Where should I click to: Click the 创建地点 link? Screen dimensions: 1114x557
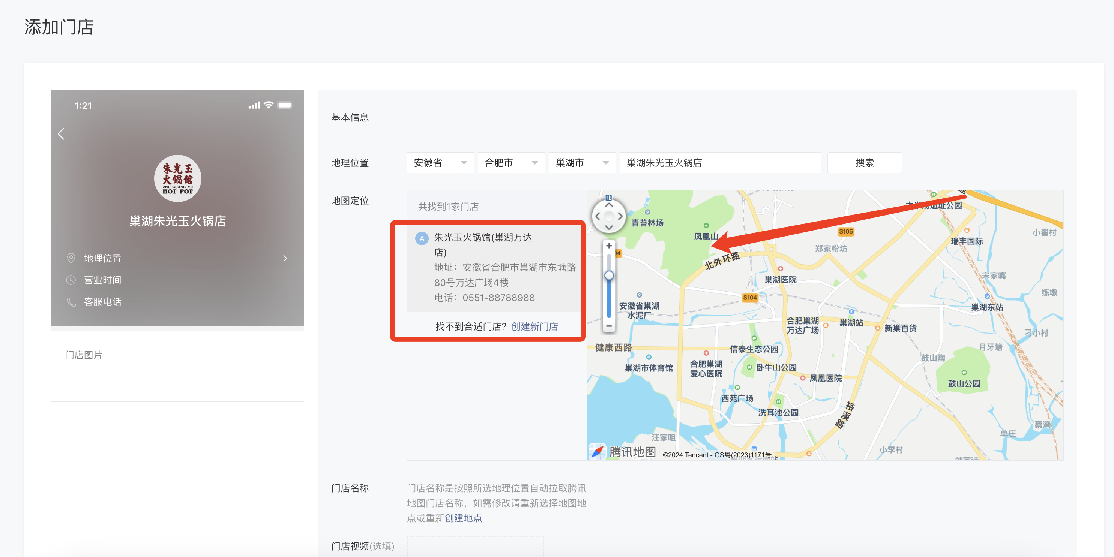coord(463,518)
